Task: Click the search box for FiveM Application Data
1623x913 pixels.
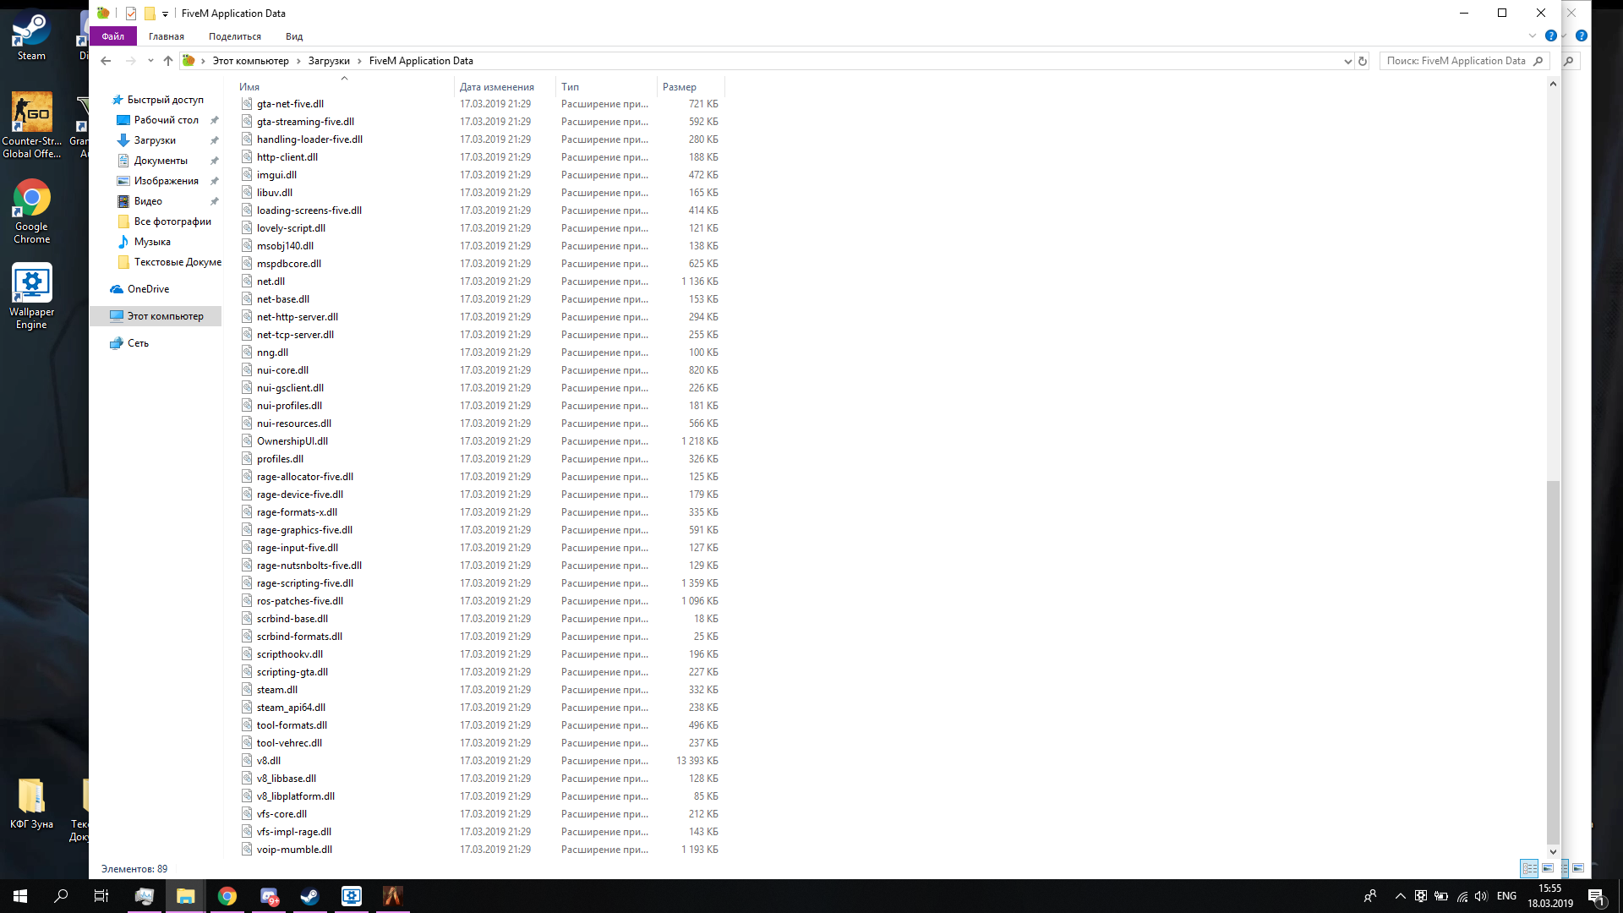Action: (1463, 61)
